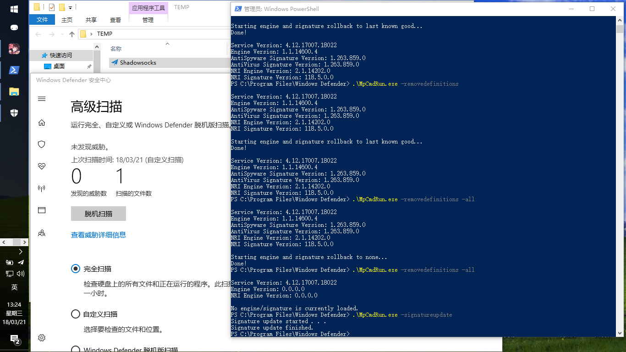Open the Virus & threat protection shield icon
The image size is (626, 352).
point(42,144)
